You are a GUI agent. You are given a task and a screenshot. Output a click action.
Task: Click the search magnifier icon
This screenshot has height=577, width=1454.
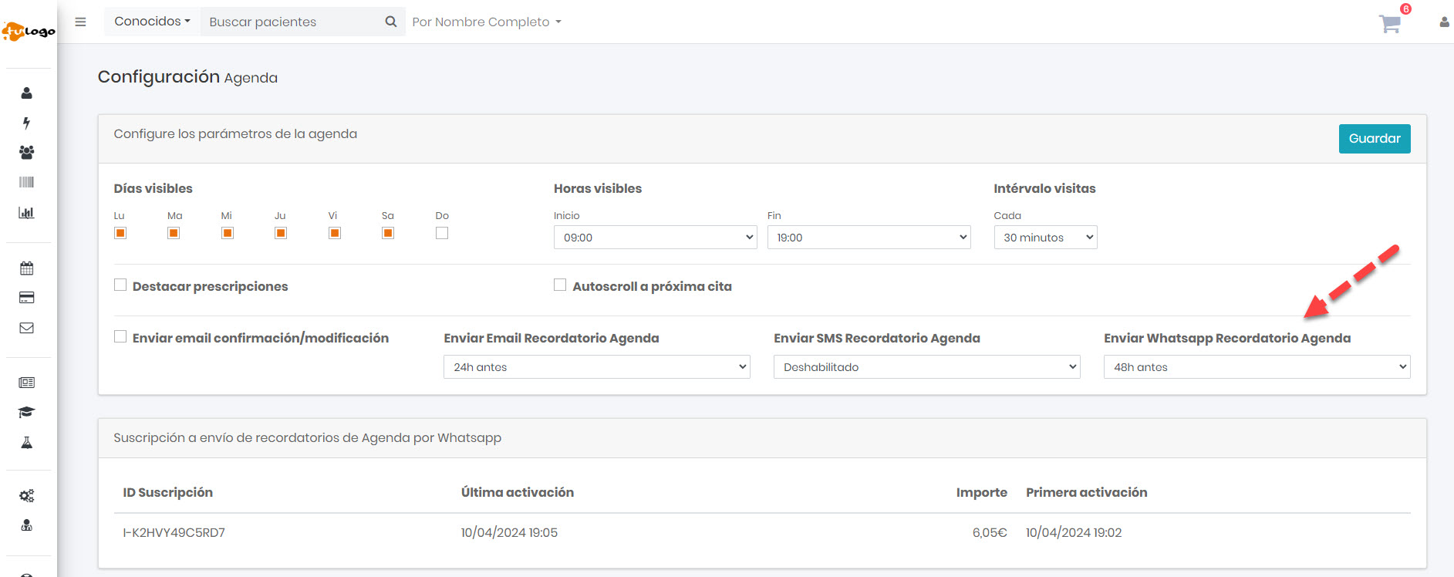click(391, 22)
